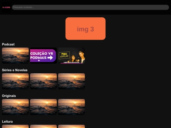
Task: Open third thumbnail in Séries e Novelas
Action: [x=72, y=81]
